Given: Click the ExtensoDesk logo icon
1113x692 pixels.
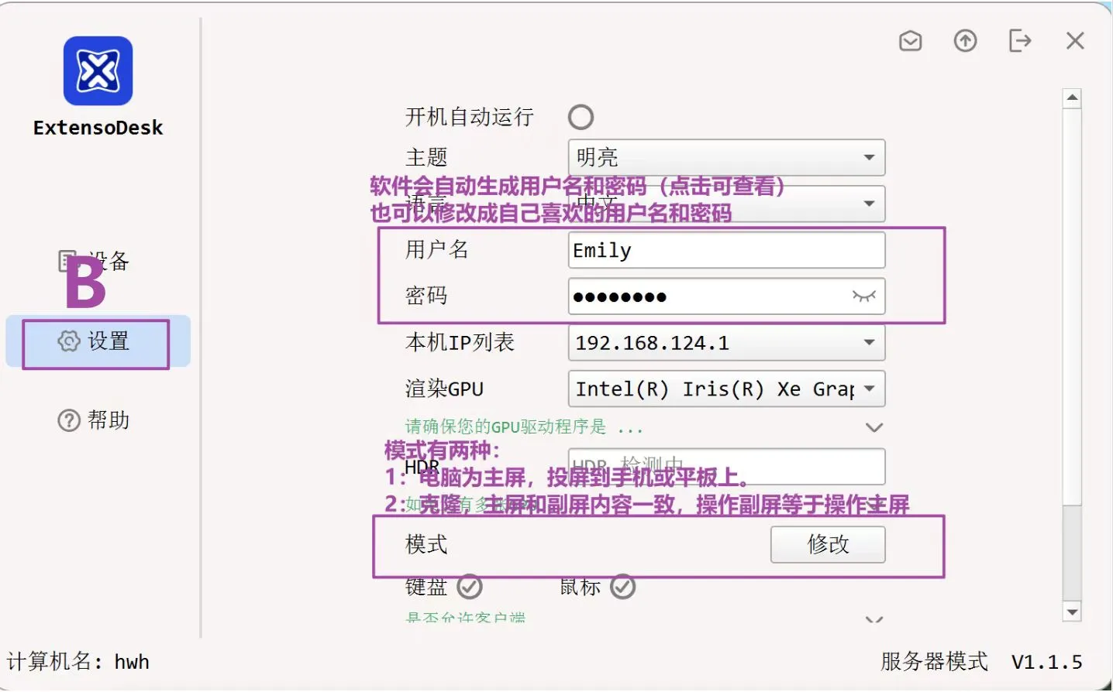Looking at the screenshot, I should pos(98,72).
